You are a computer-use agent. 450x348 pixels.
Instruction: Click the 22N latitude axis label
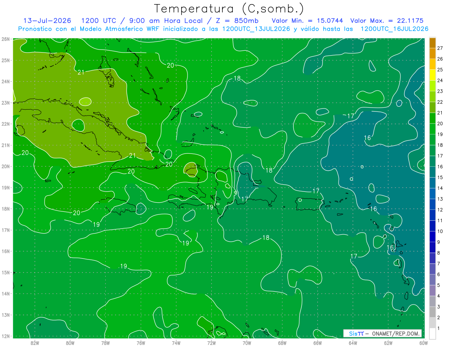click(5, 124)
